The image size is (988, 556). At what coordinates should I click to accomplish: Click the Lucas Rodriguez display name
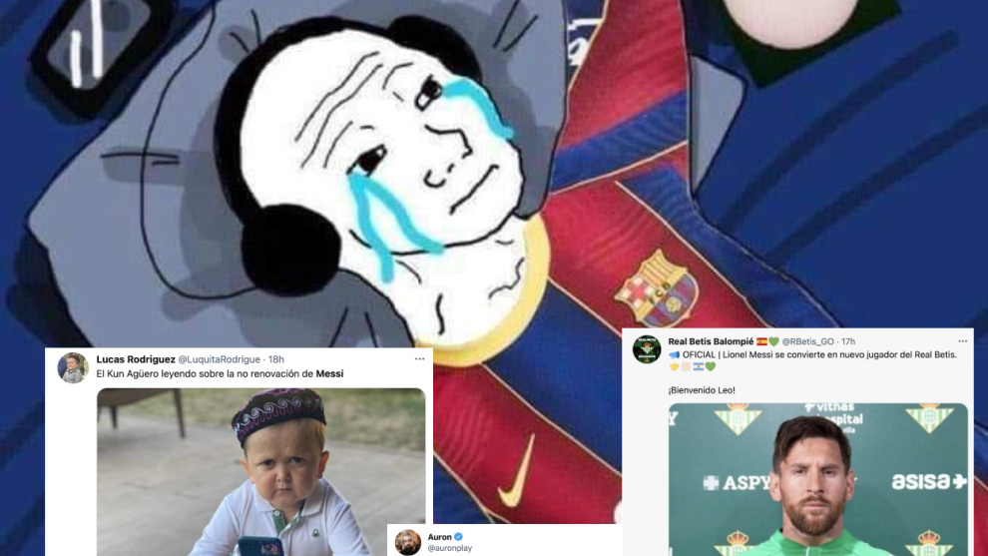(136, 359)
